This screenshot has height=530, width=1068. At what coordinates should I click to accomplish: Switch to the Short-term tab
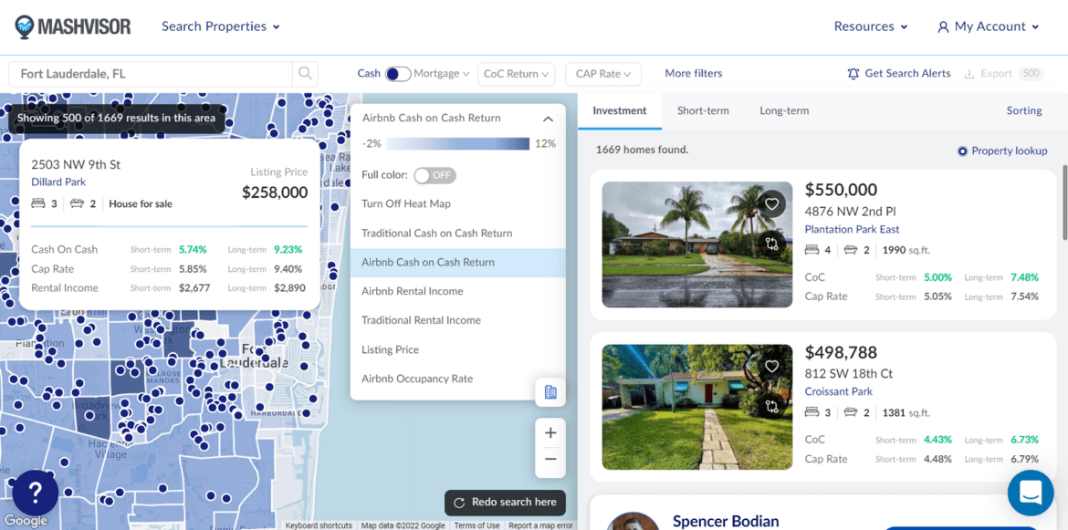[x=703, y=110]
